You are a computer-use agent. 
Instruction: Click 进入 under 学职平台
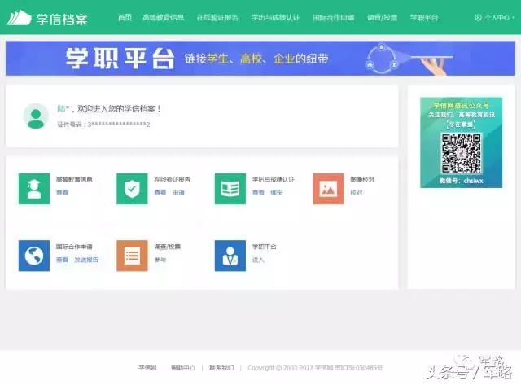[258, 260]
